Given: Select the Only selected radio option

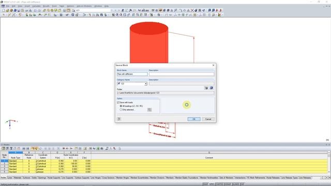Looking at the screenshot, I should [x=121, y=110].
